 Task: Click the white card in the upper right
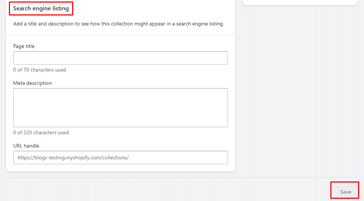coord(300,2)
